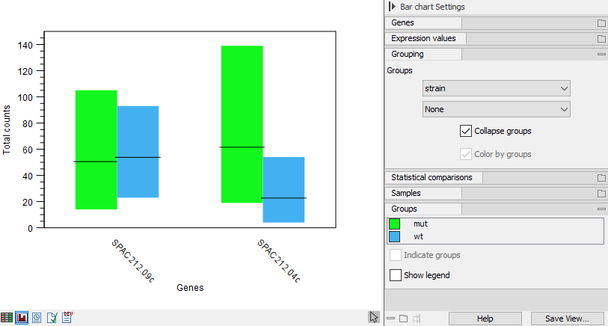The image size is (608, 326).
Task: Switch to the table view icon
Action: pos(7,318)
